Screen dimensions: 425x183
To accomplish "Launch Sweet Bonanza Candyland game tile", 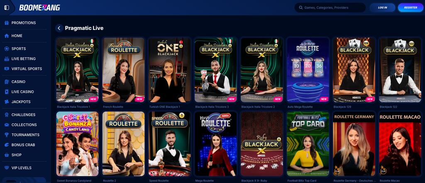I will (77, 143).
